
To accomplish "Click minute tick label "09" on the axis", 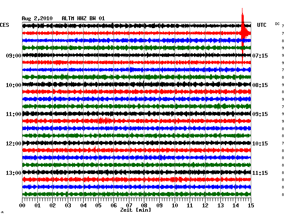I will (x=159, y=205).
